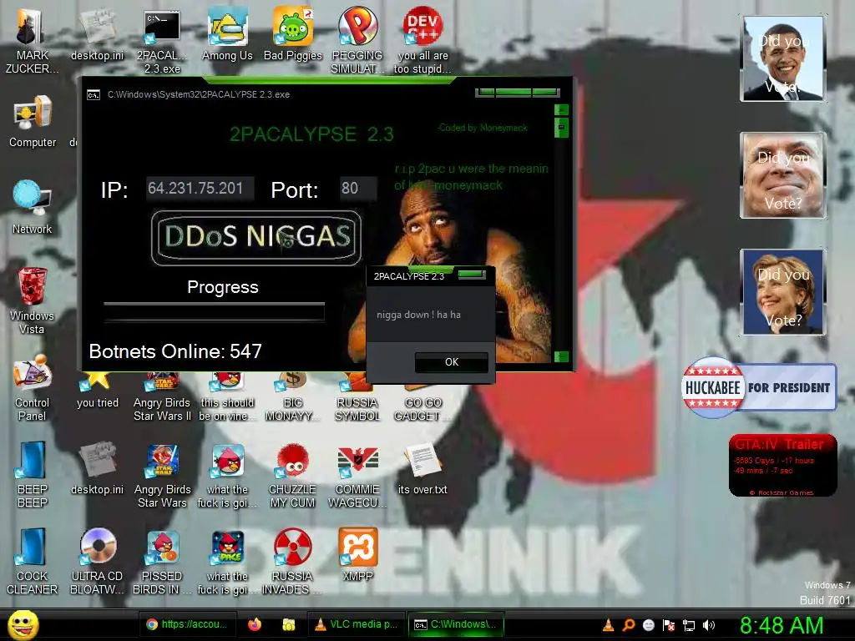Click the magnifier icon in system tray

click(x=628, y=625)
